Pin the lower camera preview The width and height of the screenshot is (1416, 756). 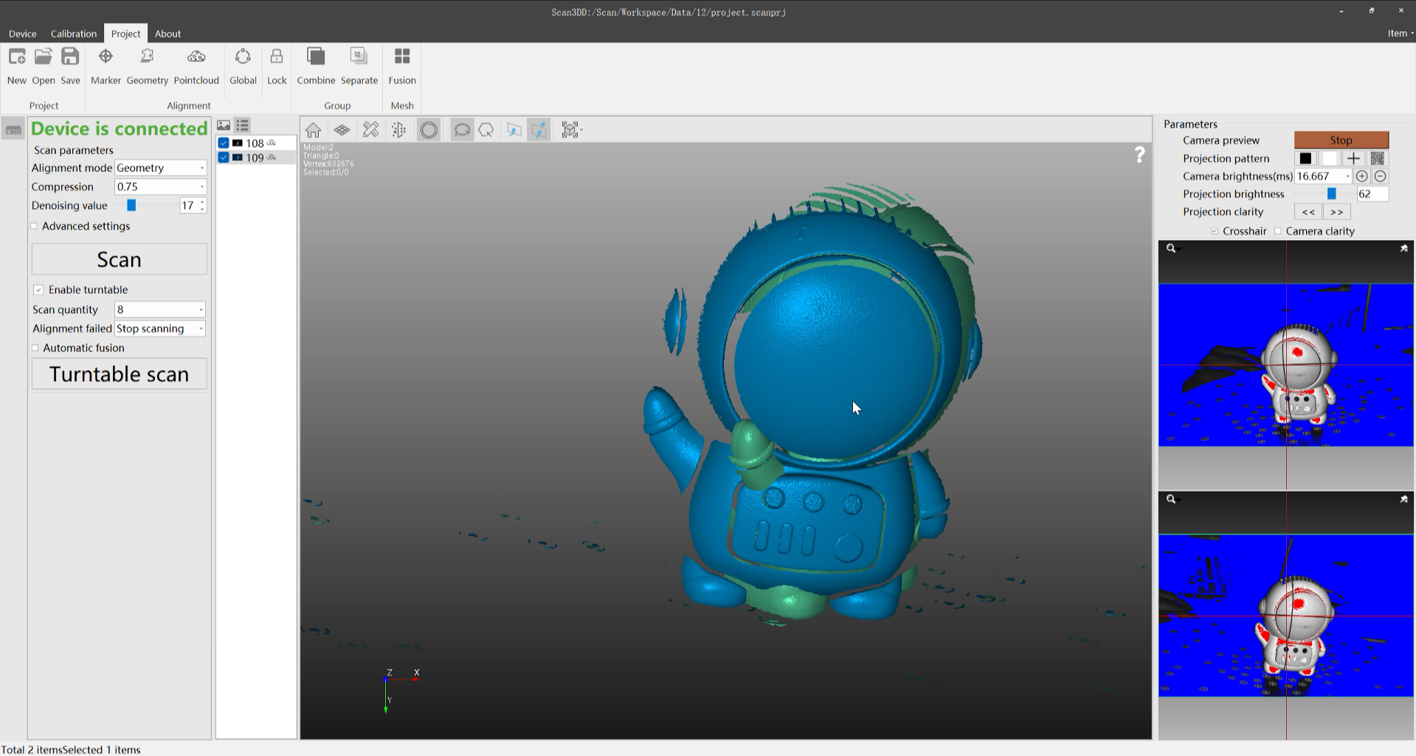(x=1404, y=500)
